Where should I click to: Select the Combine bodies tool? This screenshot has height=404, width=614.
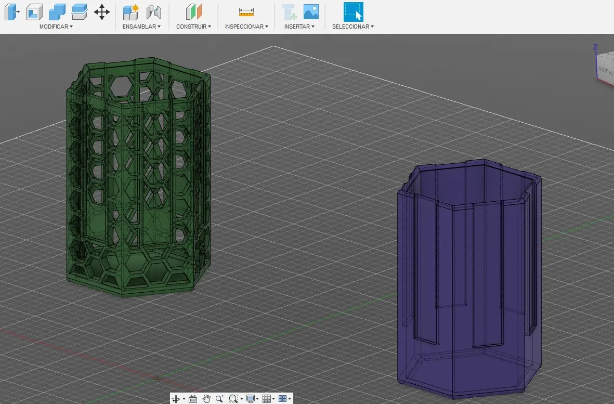[x=57, y=11]
